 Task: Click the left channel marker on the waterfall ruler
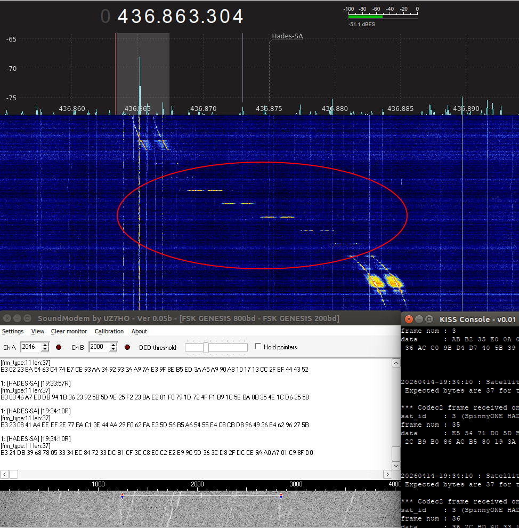[122, 495]
